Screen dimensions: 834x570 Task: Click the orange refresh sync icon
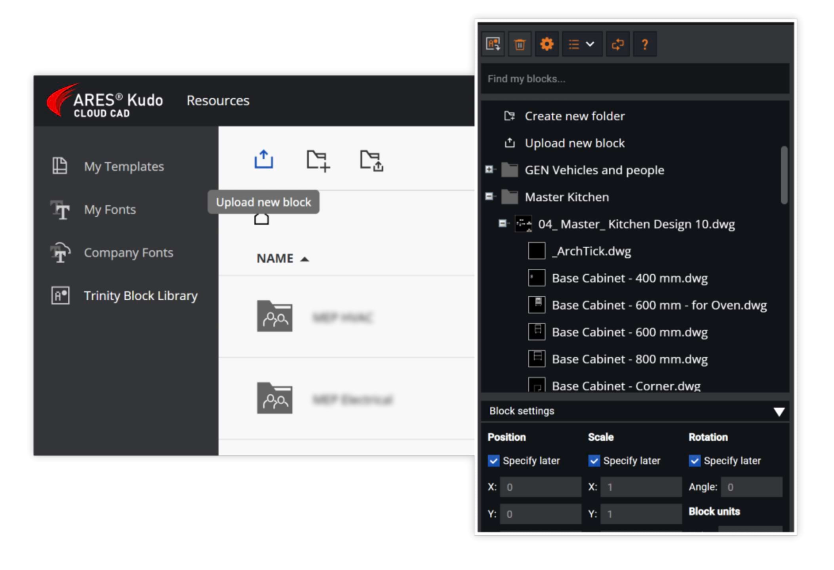[617, 44]
